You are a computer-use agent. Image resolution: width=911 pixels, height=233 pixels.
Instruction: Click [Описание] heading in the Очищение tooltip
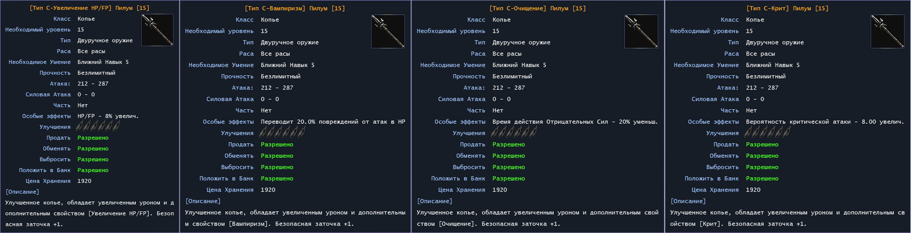(434, 201)
